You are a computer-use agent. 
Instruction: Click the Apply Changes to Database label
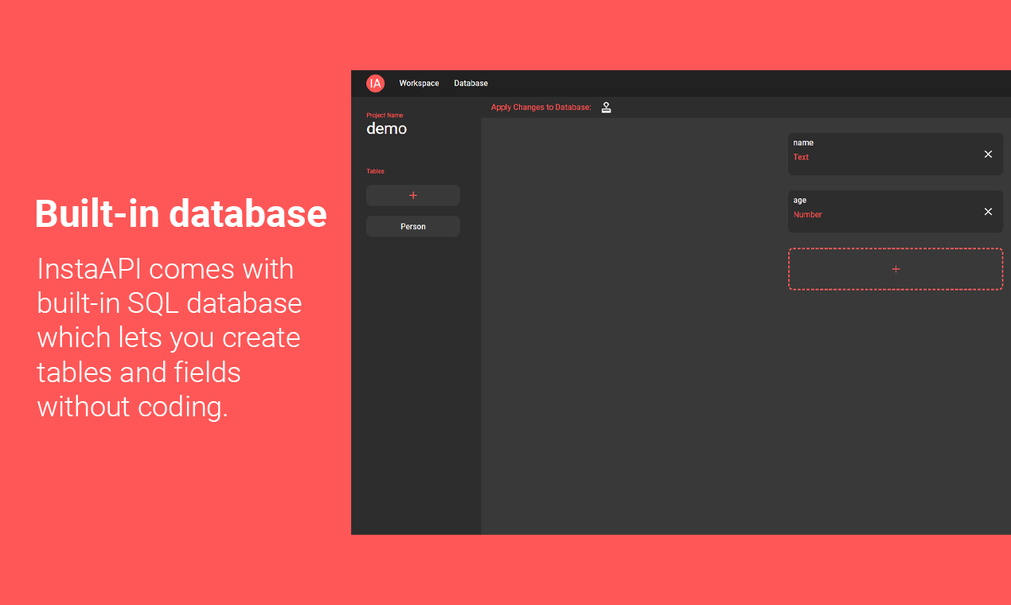pyautogui.click(x=541, y=107)
